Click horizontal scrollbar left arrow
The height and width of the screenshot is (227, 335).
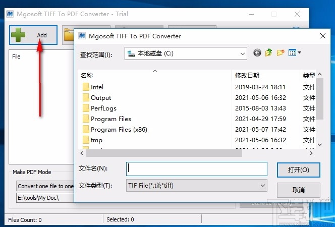coord(82,153)
